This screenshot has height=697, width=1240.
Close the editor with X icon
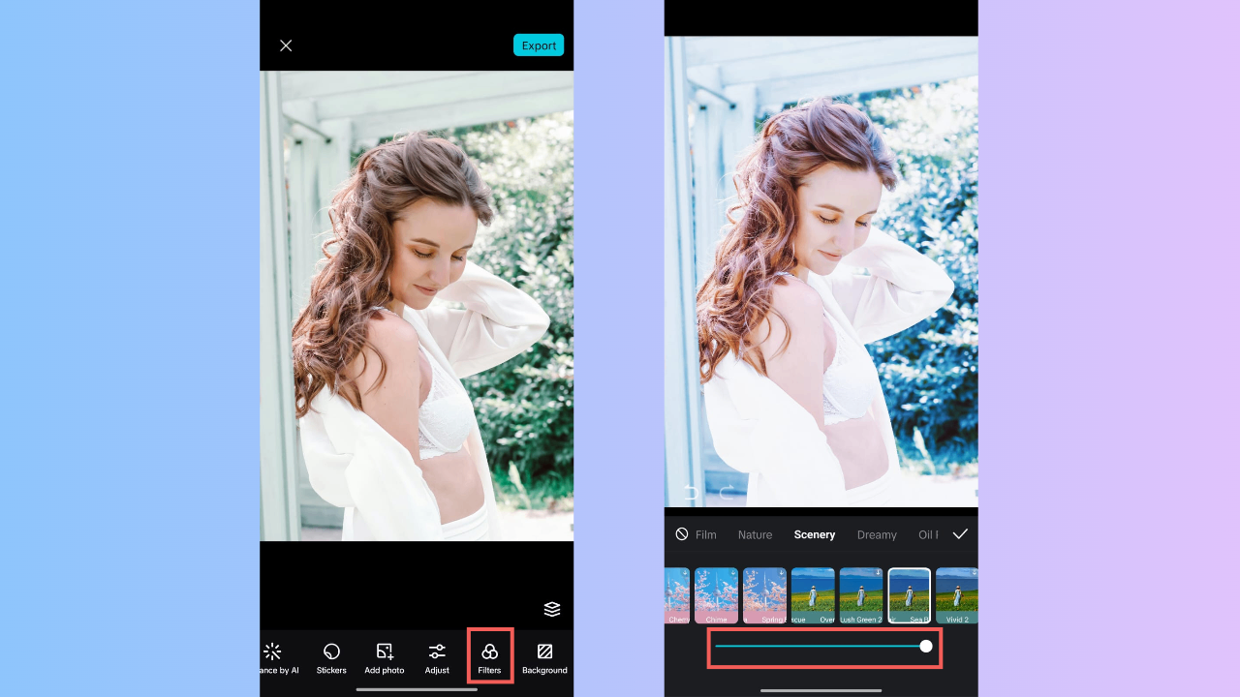286,45
